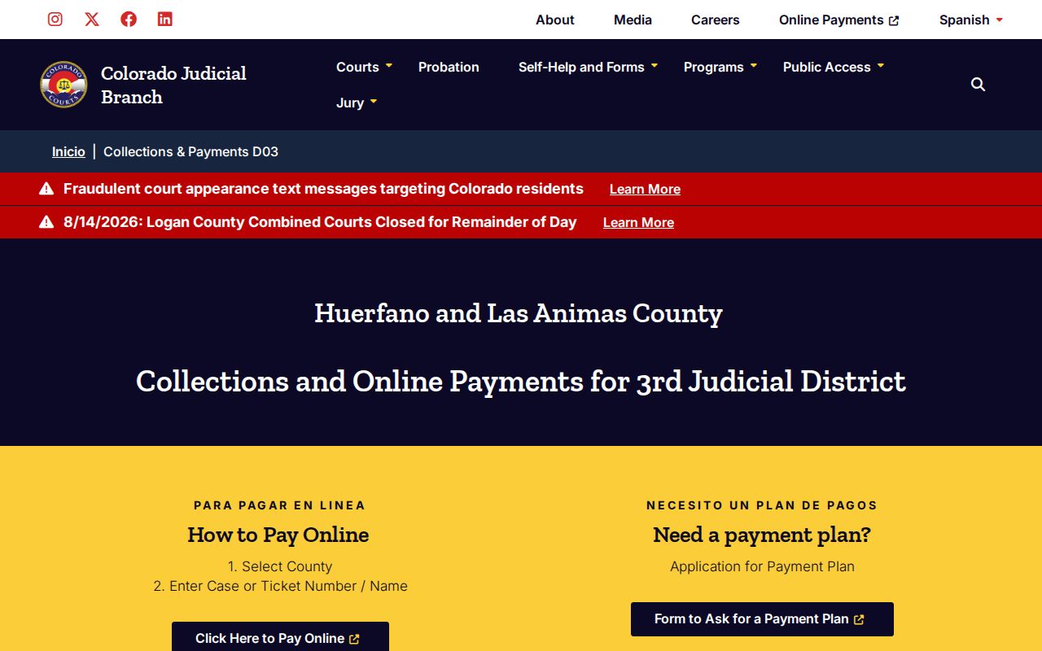Click the Colorado Judicial Branch site title
Image resolution: width=1042 pixels, height=651 pixels.
pos(173,85)
